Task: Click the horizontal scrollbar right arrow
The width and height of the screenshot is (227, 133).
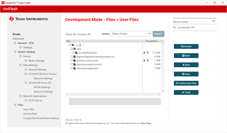Action: point(160,94)
